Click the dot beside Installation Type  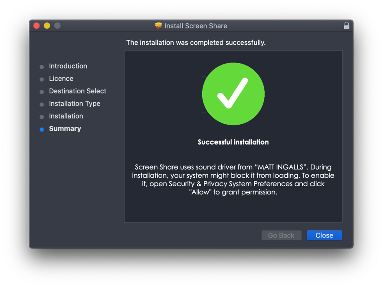42,104
